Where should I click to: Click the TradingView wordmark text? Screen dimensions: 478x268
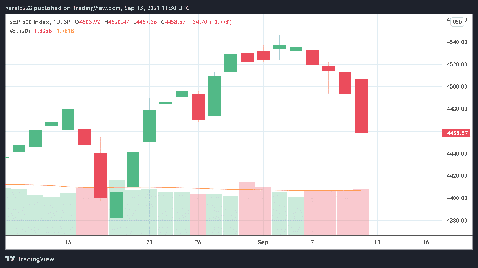coord(36,259)
